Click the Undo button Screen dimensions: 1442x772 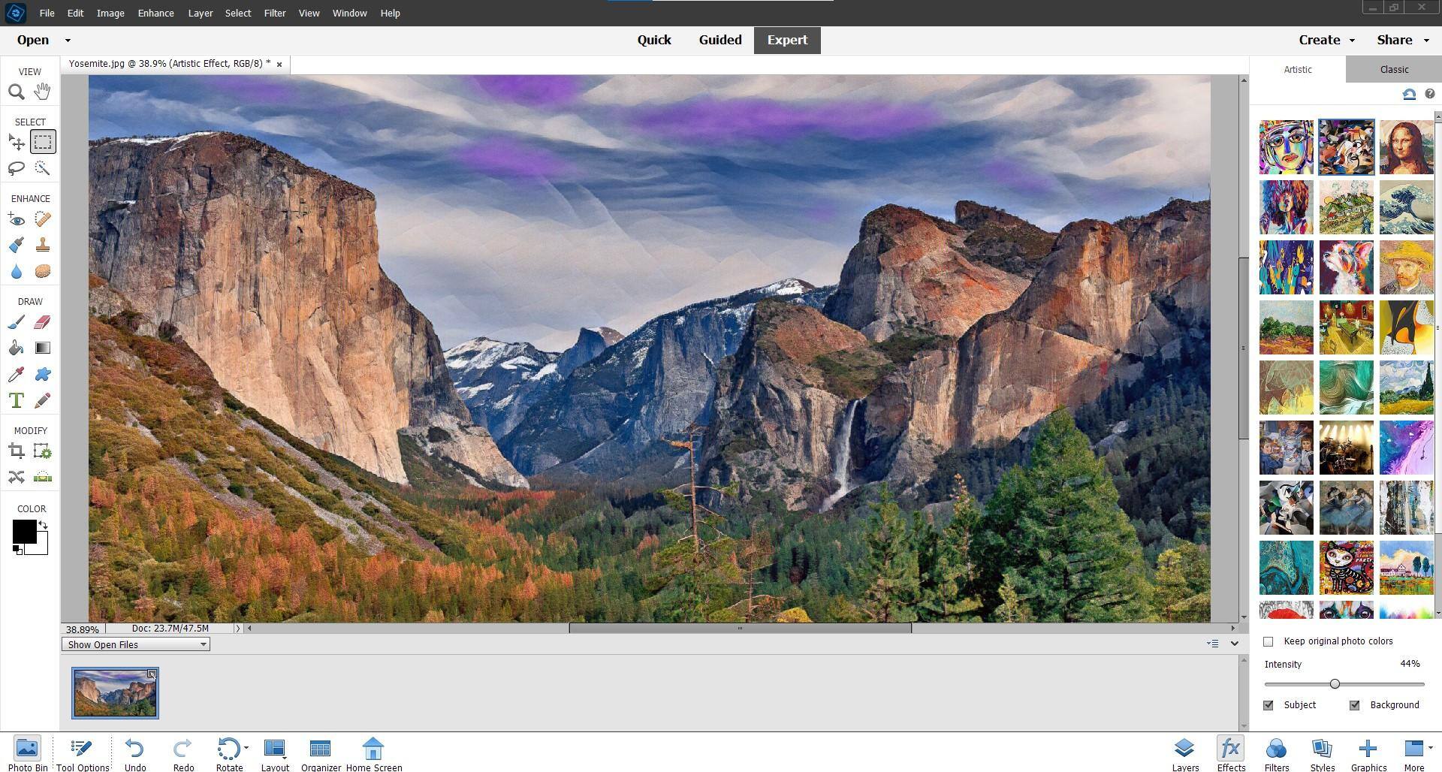(x=135, y=753)
